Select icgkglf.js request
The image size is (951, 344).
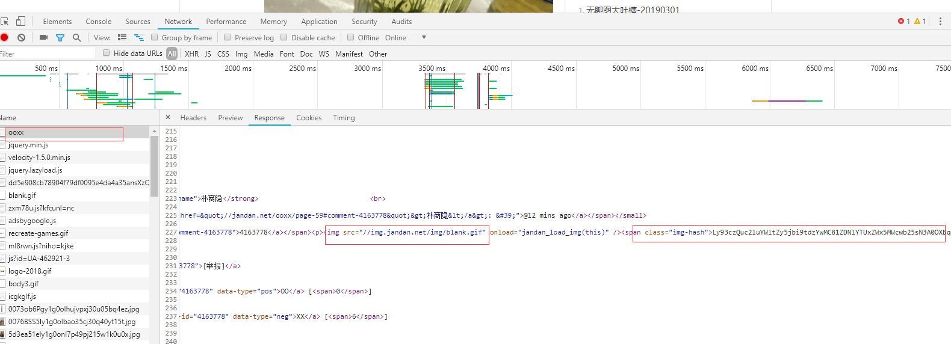tap(75, 296)
